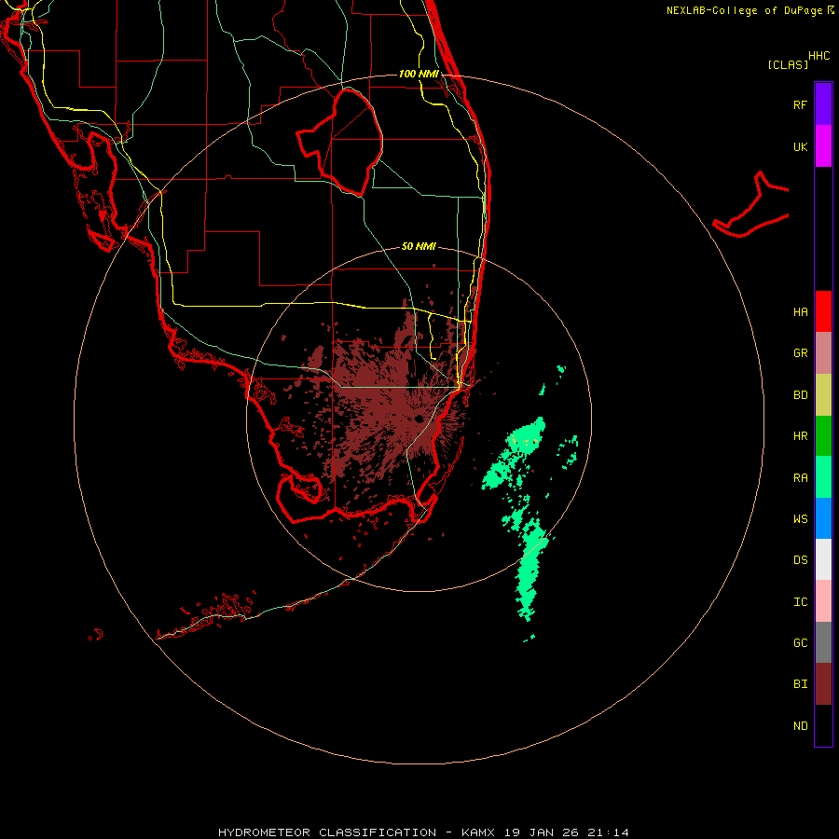
Task: Click the black radar site dot
Action: coord(419,419)
